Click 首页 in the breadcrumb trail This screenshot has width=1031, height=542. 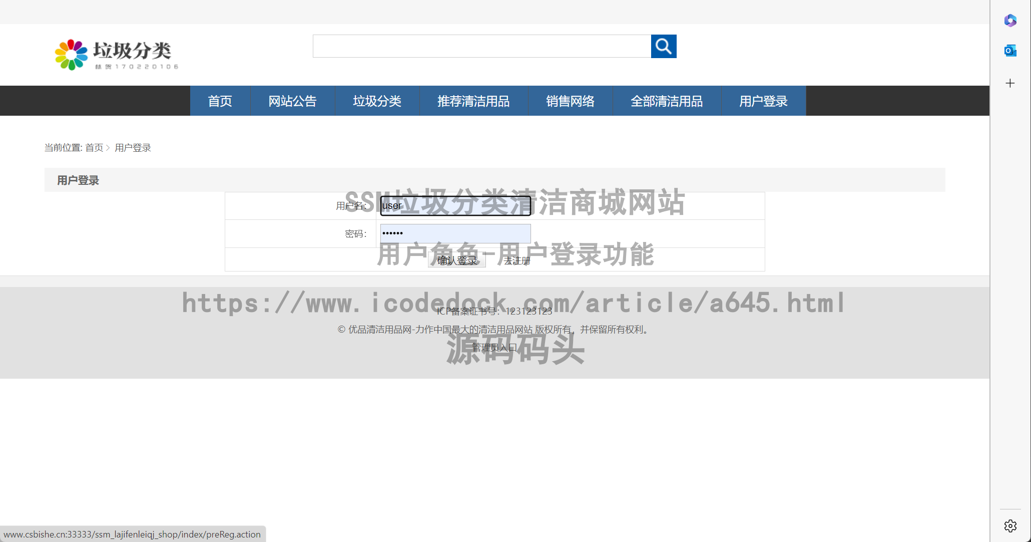click(x=95, y=147)
